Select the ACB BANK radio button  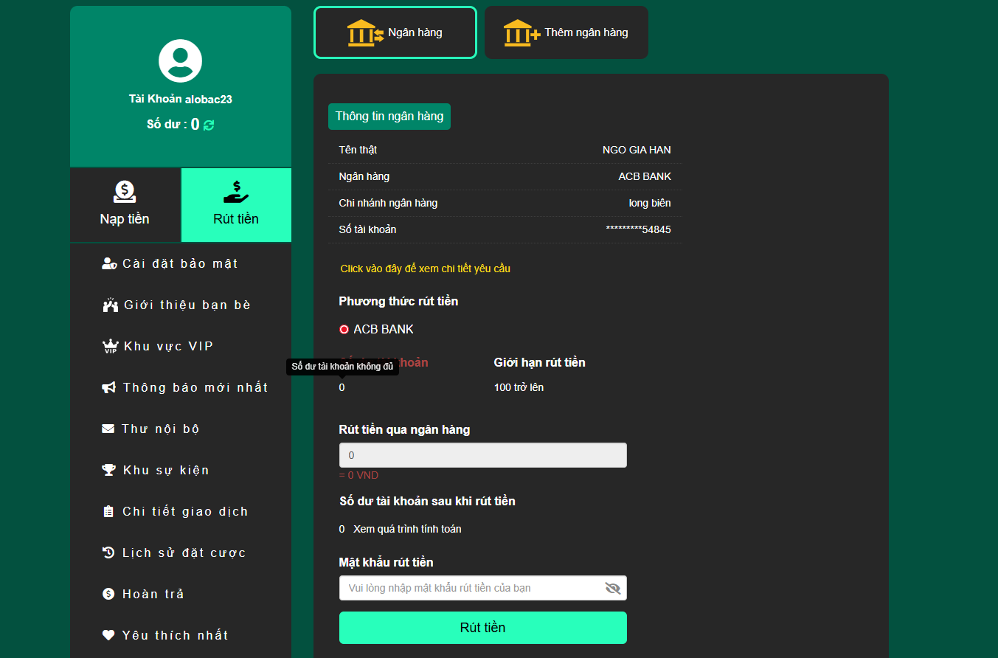(x=343, y=329)
